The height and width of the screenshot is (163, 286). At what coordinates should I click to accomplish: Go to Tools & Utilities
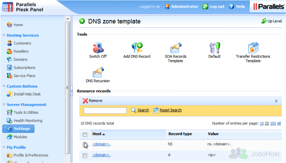pyautogui.click(x=26, y=112)
